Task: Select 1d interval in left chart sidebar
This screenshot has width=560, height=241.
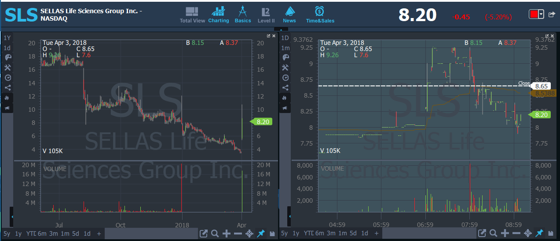Action: click(x=7, y=48)
